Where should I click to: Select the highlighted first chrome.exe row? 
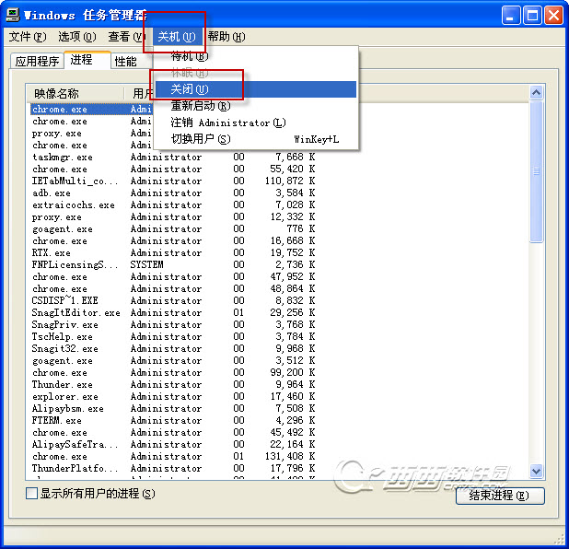91,110
